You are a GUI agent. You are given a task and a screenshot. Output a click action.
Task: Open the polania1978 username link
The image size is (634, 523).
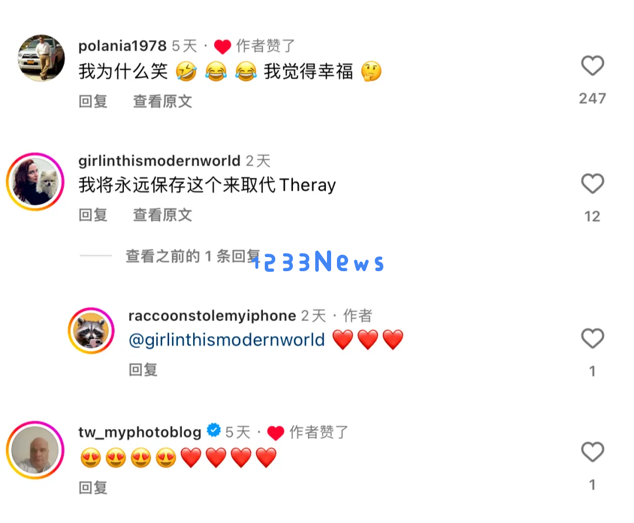point(123,46)
